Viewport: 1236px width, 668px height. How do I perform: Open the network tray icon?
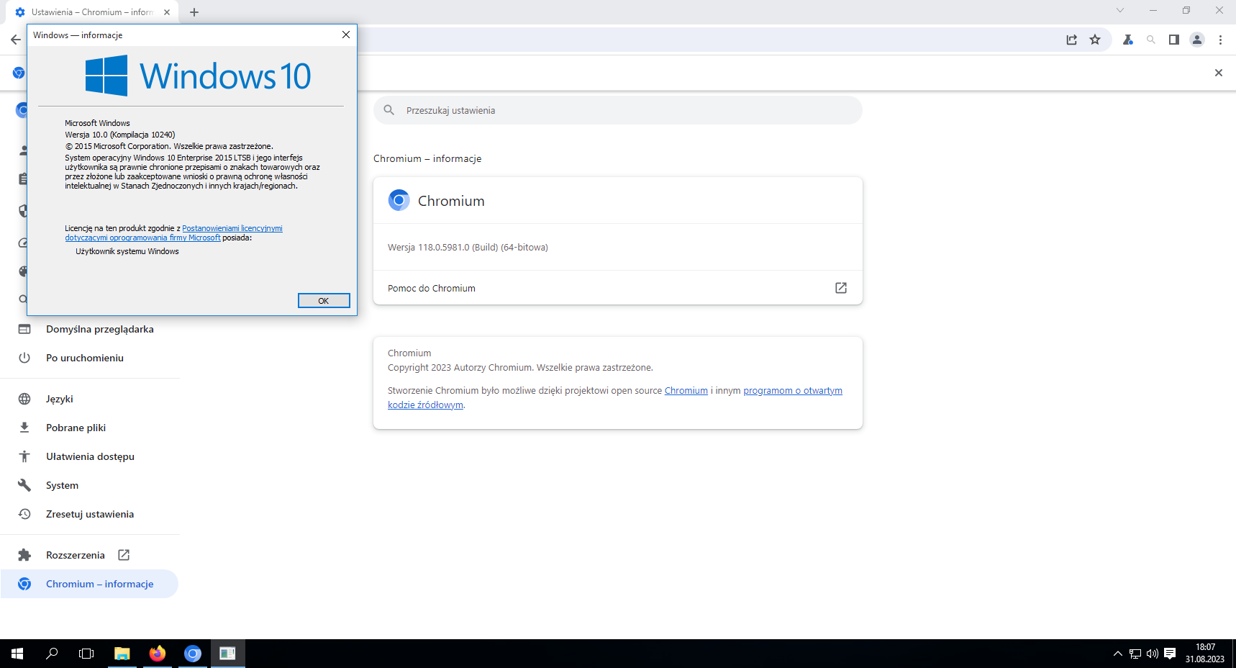pyautogui.click(x=1135, y=654)
